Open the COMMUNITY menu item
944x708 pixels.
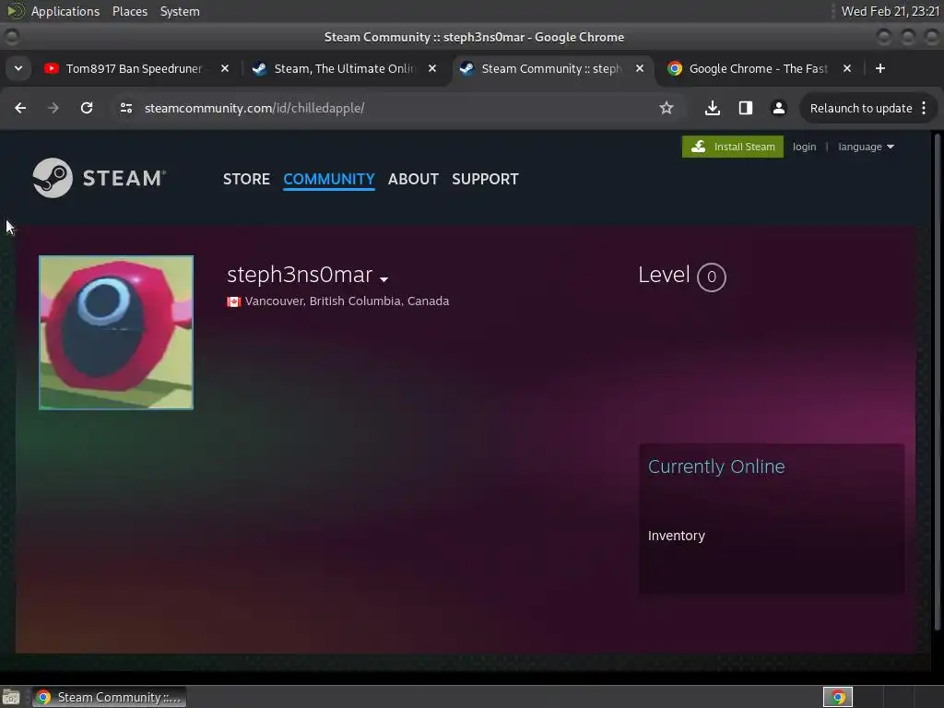click(x=329, y=179)
